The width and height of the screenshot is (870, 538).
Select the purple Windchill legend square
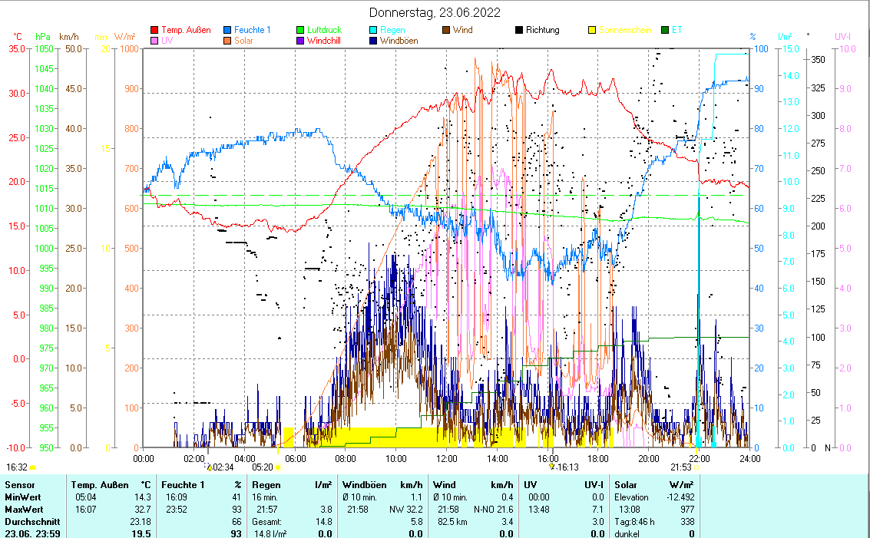(x=301, y=41)
